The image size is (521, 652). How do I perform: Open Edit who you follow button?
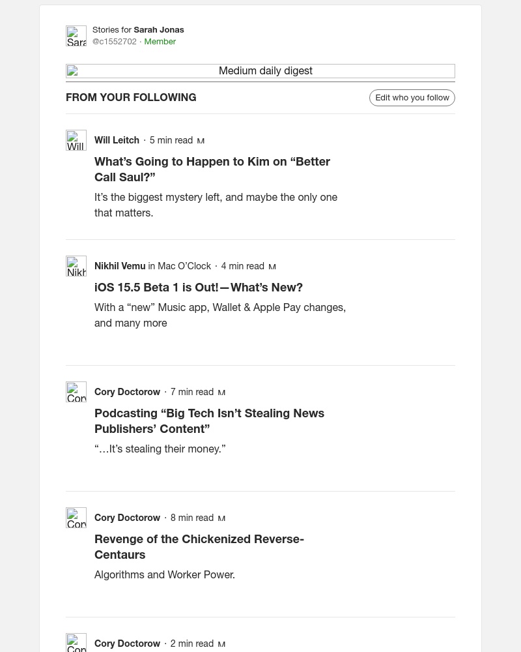pyautogui.click(x=412, y=98)
